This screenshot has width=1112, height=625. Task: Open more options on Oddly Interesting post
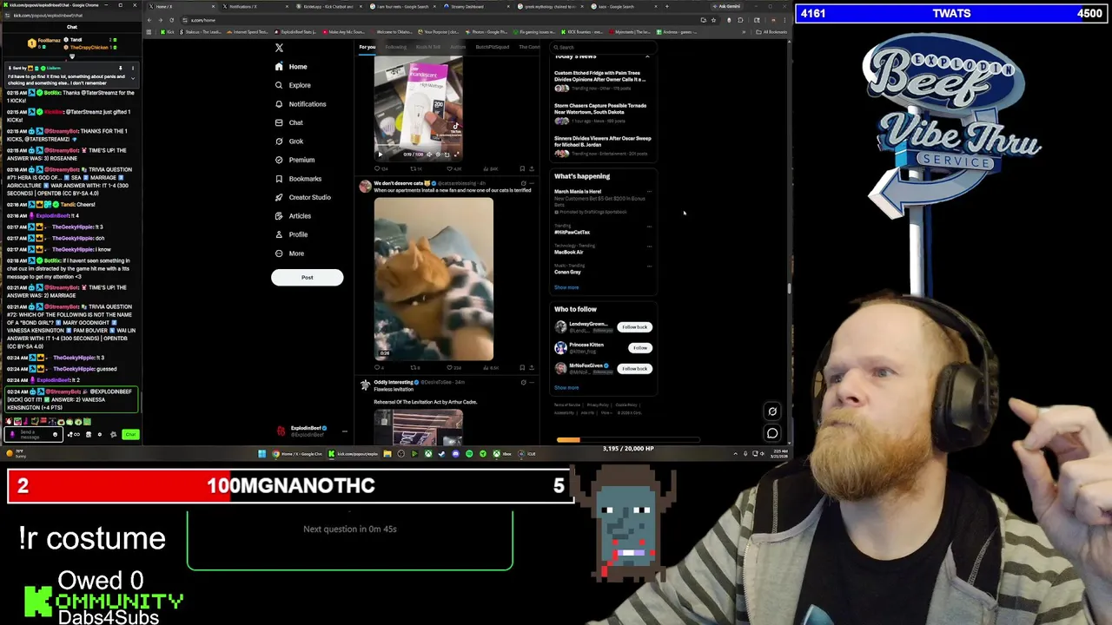click(x=531, y=383)
